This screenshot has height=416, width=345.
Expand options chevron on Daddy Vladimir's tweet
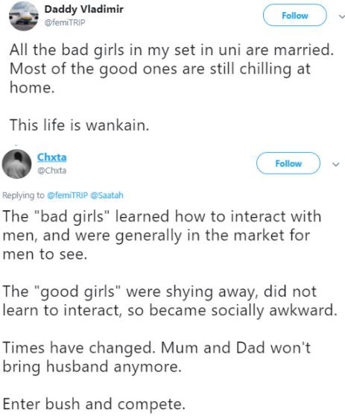pyautogui.click(x=341, y=16)
